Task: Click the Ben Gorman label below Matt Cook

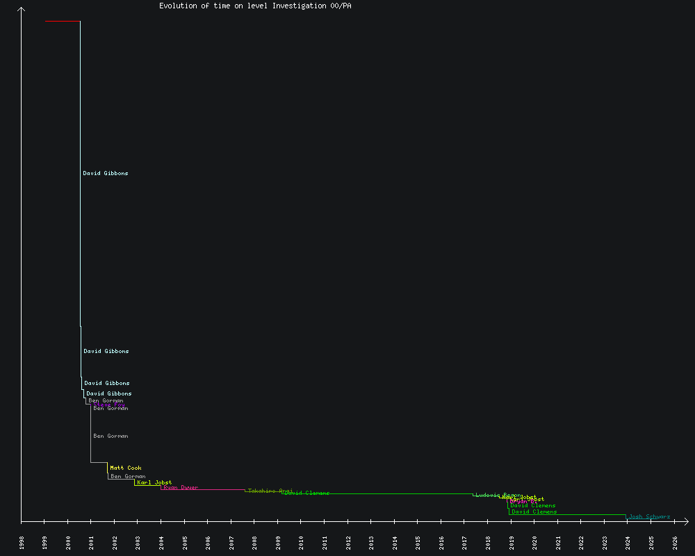Action: click(128, 476)
